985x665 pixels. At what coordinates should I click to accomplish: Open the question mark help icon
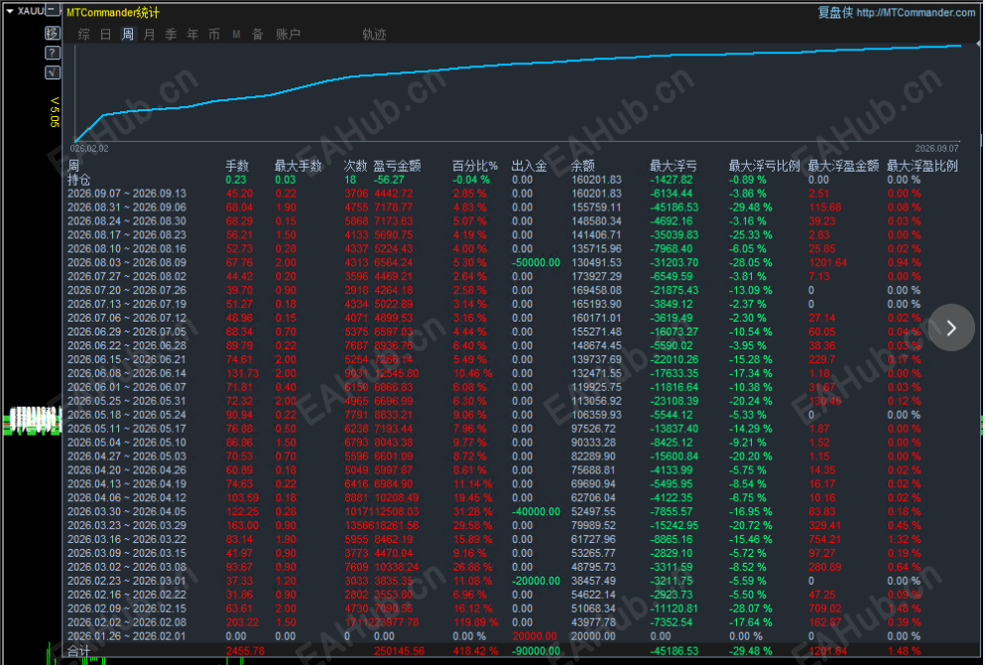(x=53, y=53)
